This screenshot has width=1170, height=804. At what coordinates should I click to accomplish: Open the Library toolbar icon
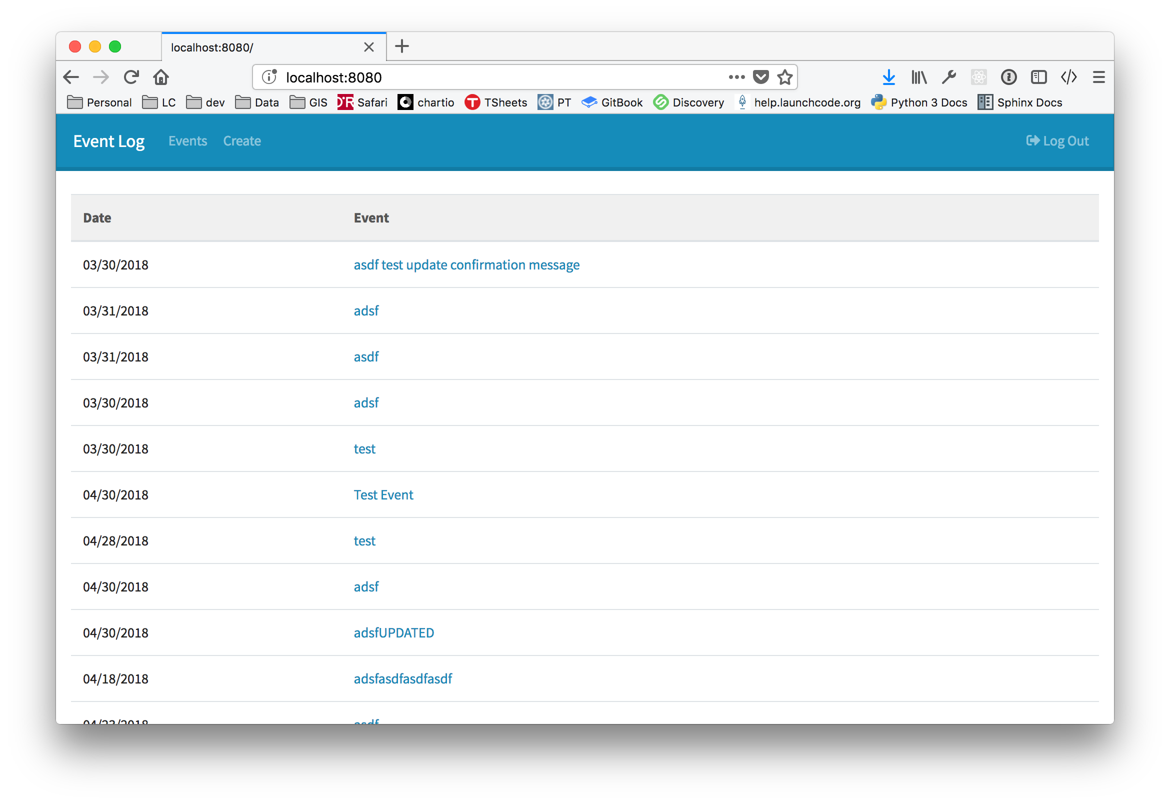coord(918,77)
